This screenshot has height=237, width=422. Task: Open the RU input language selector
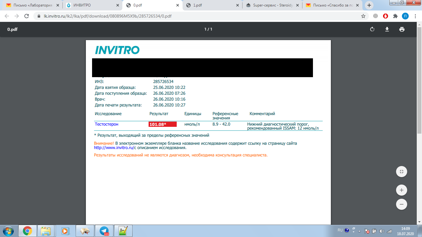(340, 230)
